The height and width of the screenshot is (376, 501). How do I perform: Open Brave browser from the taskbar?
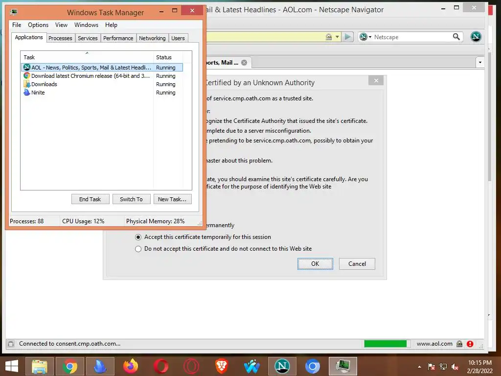coord(222,366)
